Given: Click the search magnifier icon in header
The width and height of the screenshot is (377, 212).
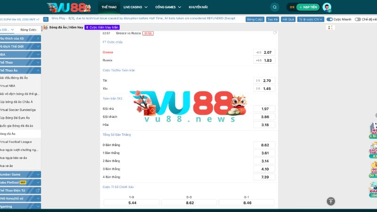Looking at the screenshot, I should [x=275, y=7].
